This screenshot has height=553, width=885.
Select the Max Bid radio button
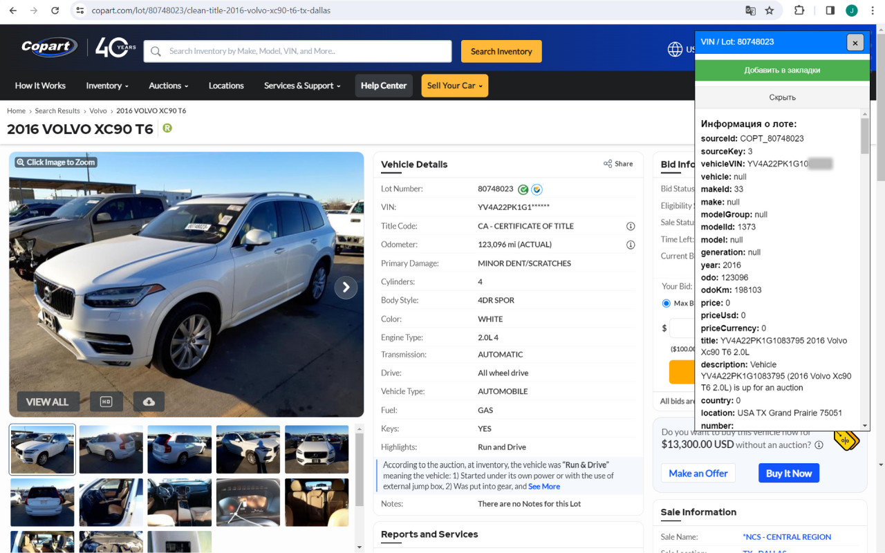[664, 303]
